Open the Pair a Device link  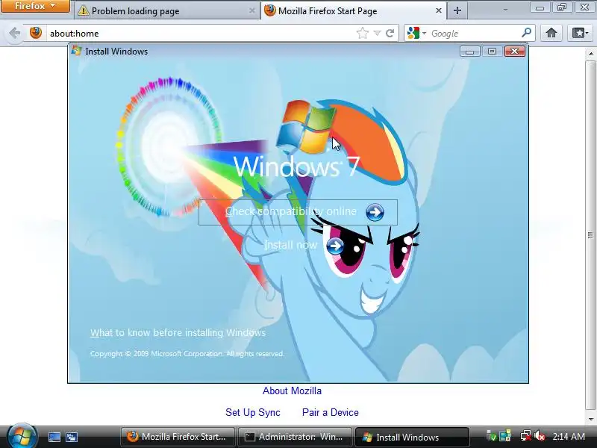pos(330,413)
